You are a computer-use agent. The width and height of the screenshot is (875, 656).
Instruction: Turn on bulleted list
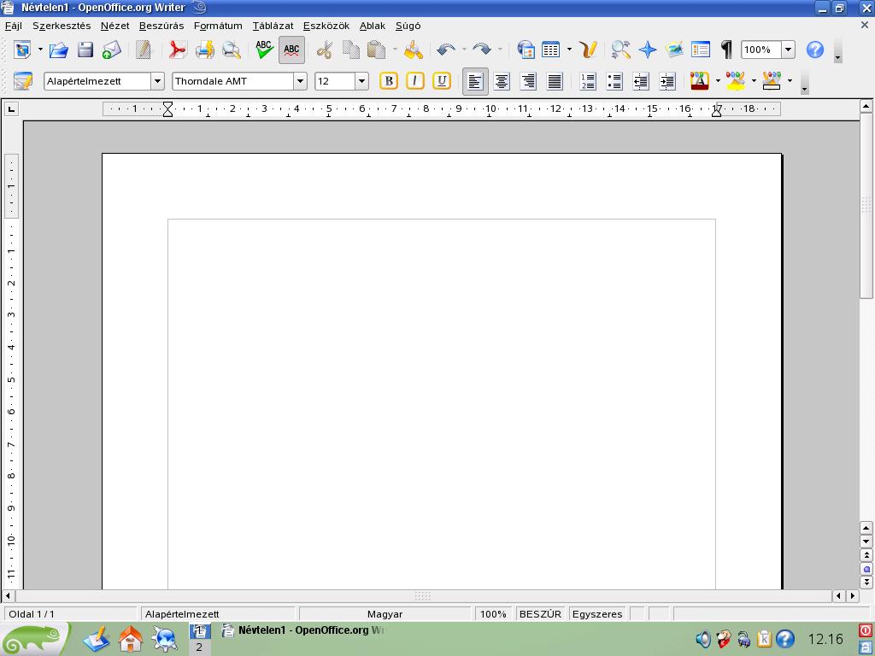point(614,81)
